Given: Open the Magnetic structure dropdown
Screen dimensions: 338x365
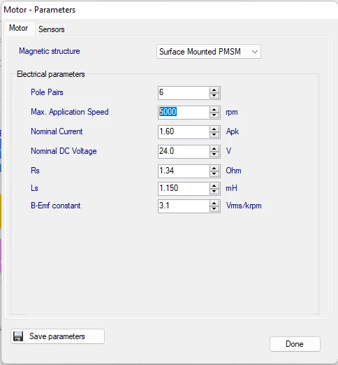Looking at the screenshot, I should [x=209, y=52].
